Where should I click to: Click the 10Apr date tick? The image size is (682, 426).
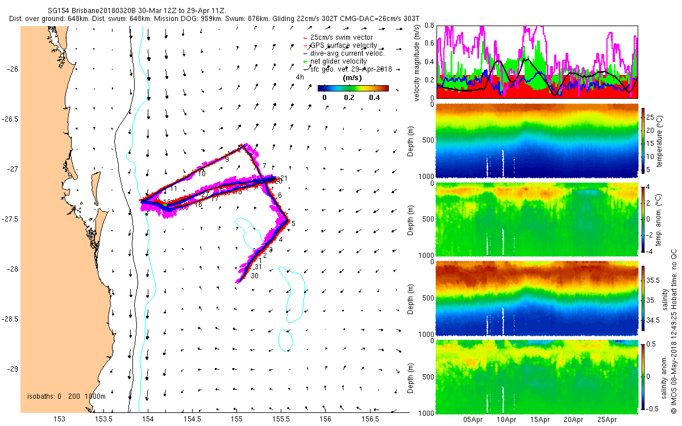click(x=506, y=420)
